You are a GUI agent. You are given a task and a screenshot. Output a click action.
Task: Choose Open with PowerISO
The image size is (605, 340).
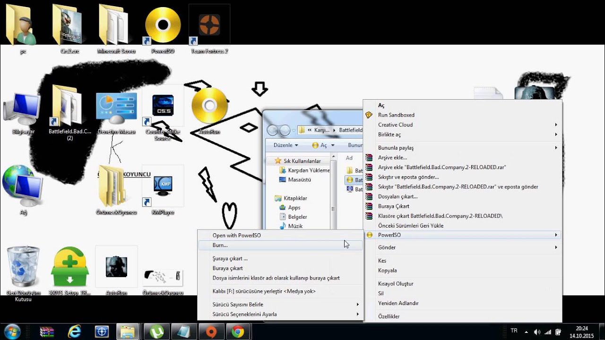point(281,235)
